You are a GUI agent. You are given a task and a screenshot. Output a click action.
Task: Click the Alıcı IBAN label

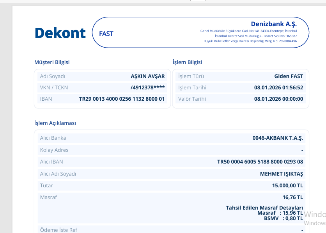point(51,162)
